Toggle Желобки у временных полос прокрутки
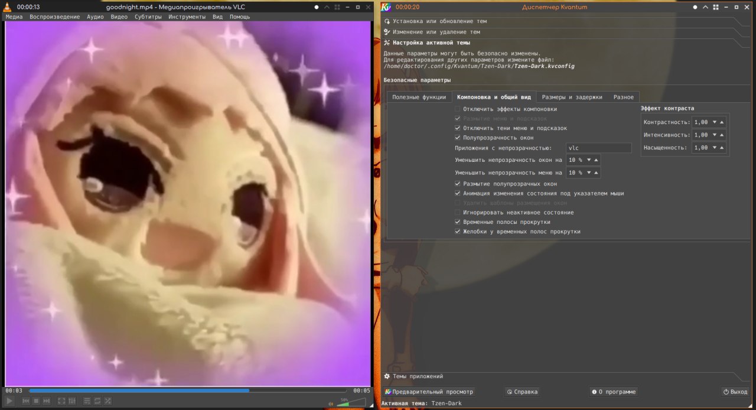Viewport: 756px width, 410px height. click(x=458, y=232)
